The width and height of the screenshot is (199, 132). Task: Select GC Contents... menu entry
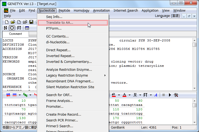pyautogui.click(x=73, y=36)
